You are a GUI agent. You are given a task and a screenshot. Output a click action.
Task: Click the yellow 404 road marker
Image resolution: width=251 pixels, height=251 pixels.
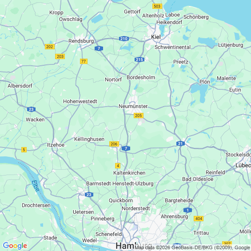(x=199, y=219)
